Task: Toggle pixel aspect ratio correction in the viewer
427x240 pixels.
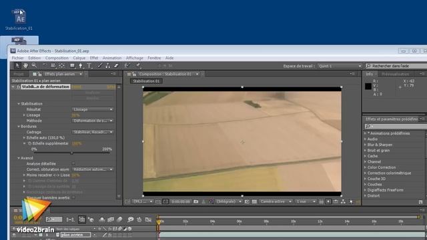Action: click(321, 201)
